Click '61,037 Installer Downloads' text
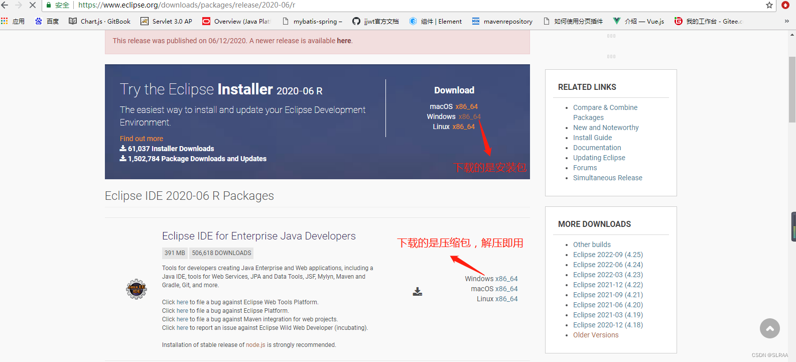Image resolution: width=796 pixels, height=362 pixels. tap(171, 149)
